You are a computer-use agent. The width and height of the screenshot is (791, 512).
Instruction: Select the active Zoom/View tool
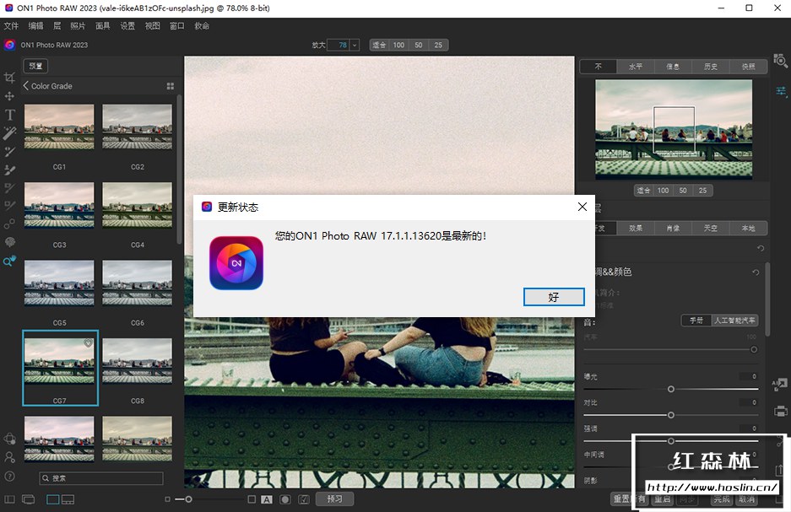9,261
